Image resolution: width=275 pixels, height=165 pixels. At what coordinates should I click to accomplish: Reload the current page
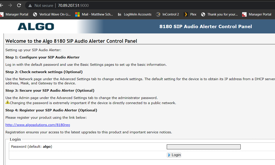click(x=19, y=5)
